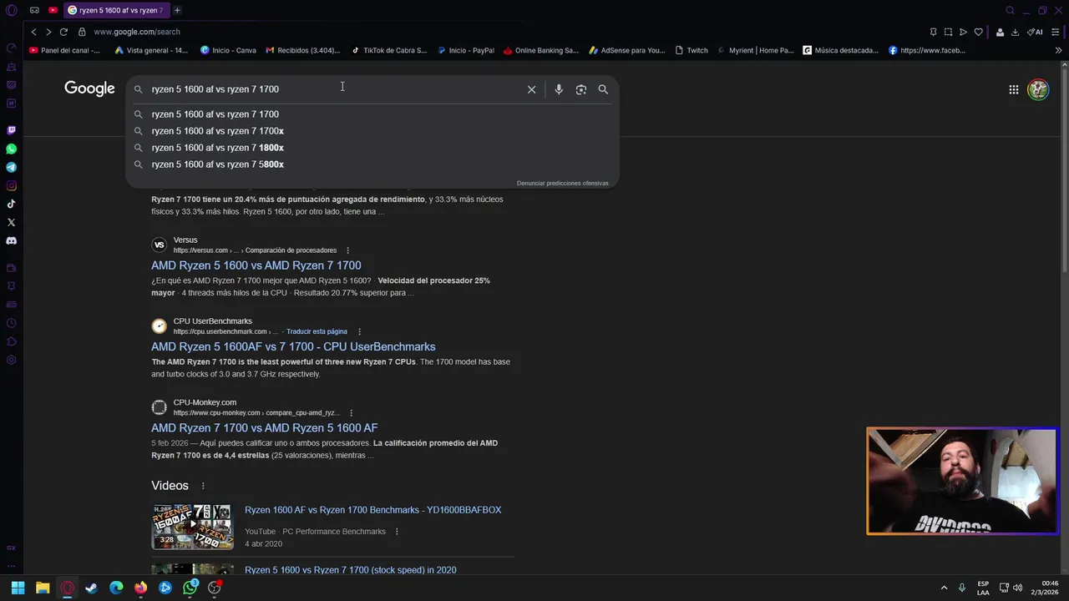Viewport: 1069px width, 601px height.
Task: Play the 3:28 Ryzen 1600AF video thumbnail
Action: click(x=192, y=527)
